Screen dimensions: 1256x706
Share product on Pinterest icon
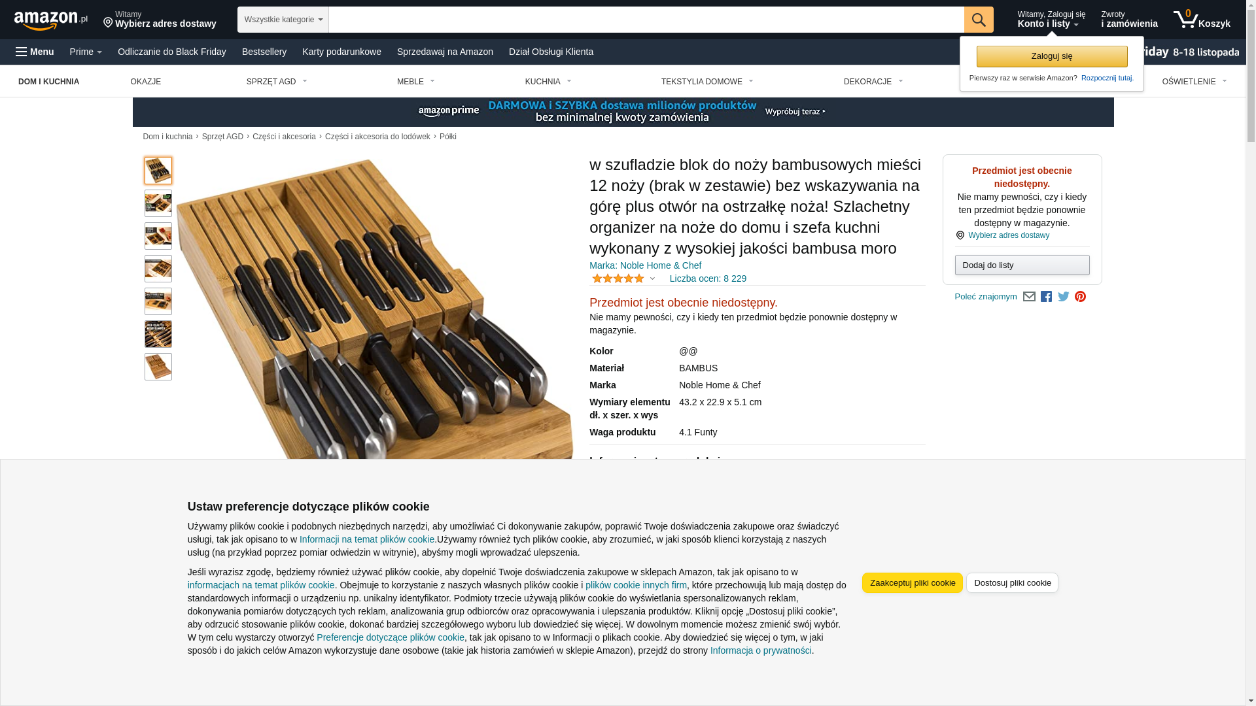[1080, 297]
